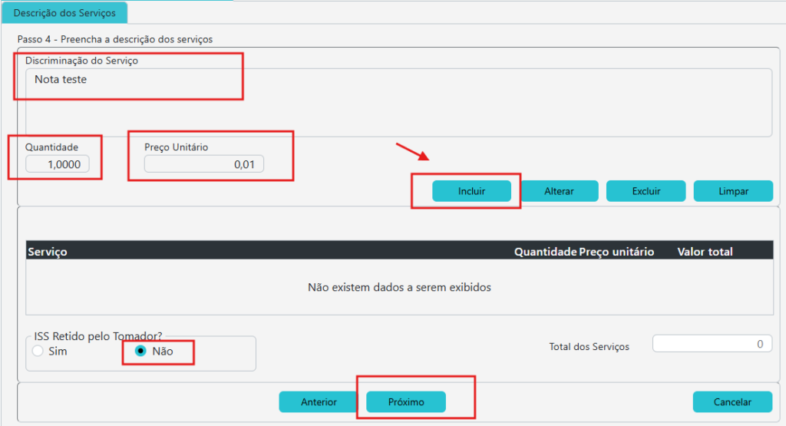The width and height of the screenshot is (786, 426).
Task: Select the Descrição dos Serviços tab
Action: tap(64, 14)
